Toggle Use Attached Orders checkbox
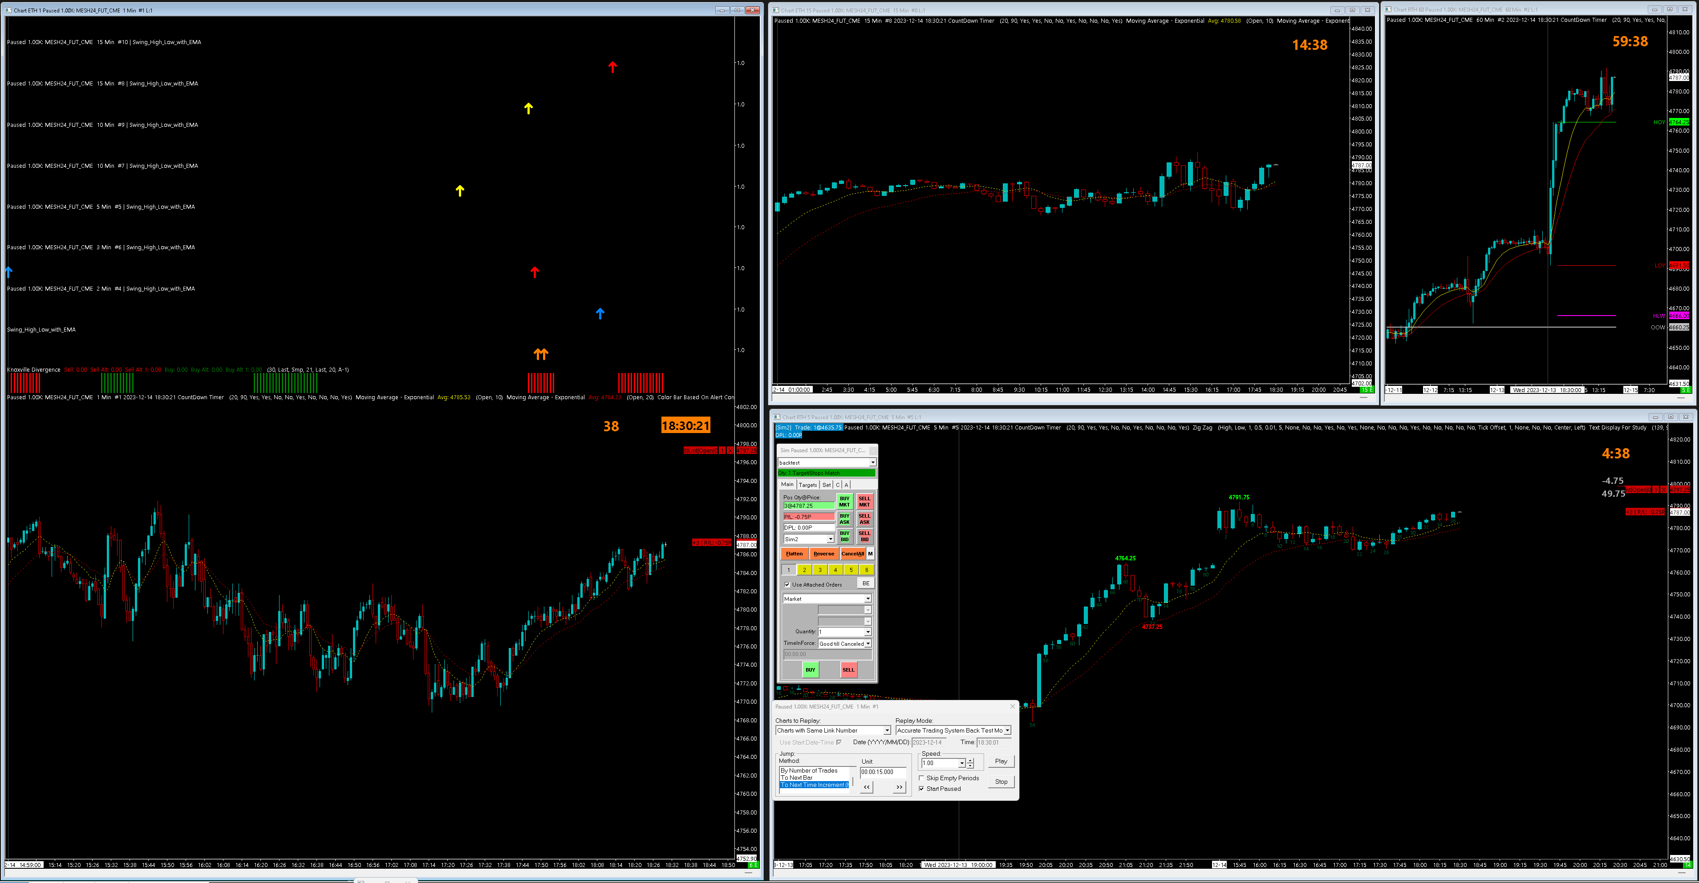Screen dimensions: 1699x883 tap(787, 584)
